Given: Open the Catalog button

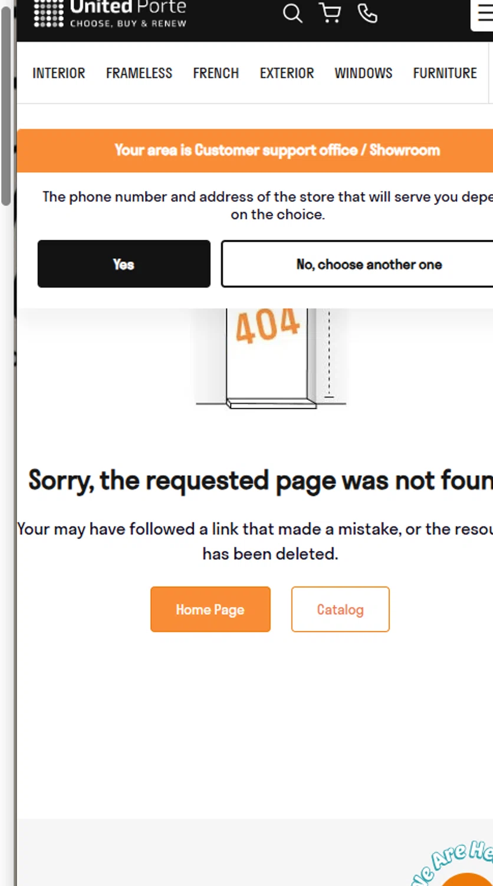Looking at the screenshot, I should click(340, 610).
